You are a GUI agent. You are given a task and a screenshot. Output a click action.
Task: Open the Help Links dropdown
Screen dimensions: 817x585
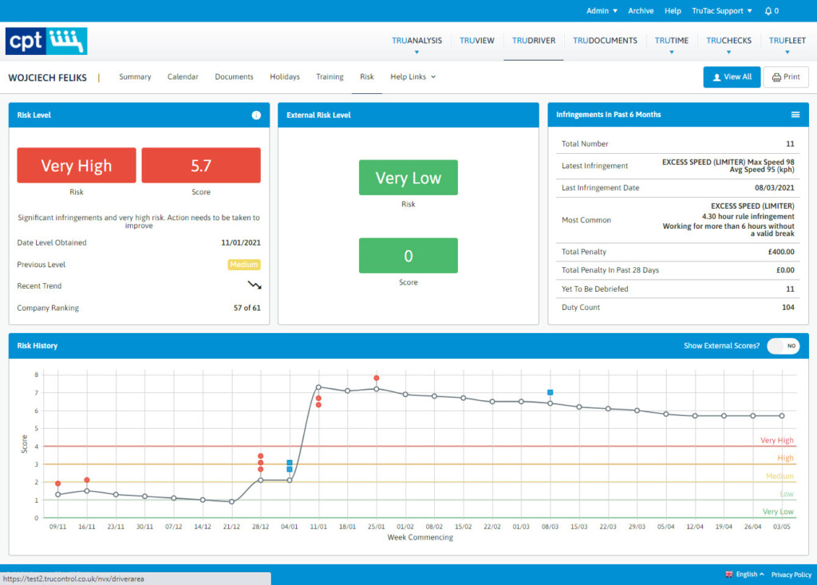point(412,77)
